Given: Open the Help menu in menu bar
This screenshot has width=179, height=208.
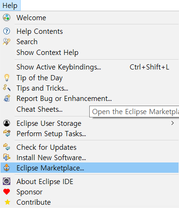Looking at the screenshot, I should click(x=10, y=6).
